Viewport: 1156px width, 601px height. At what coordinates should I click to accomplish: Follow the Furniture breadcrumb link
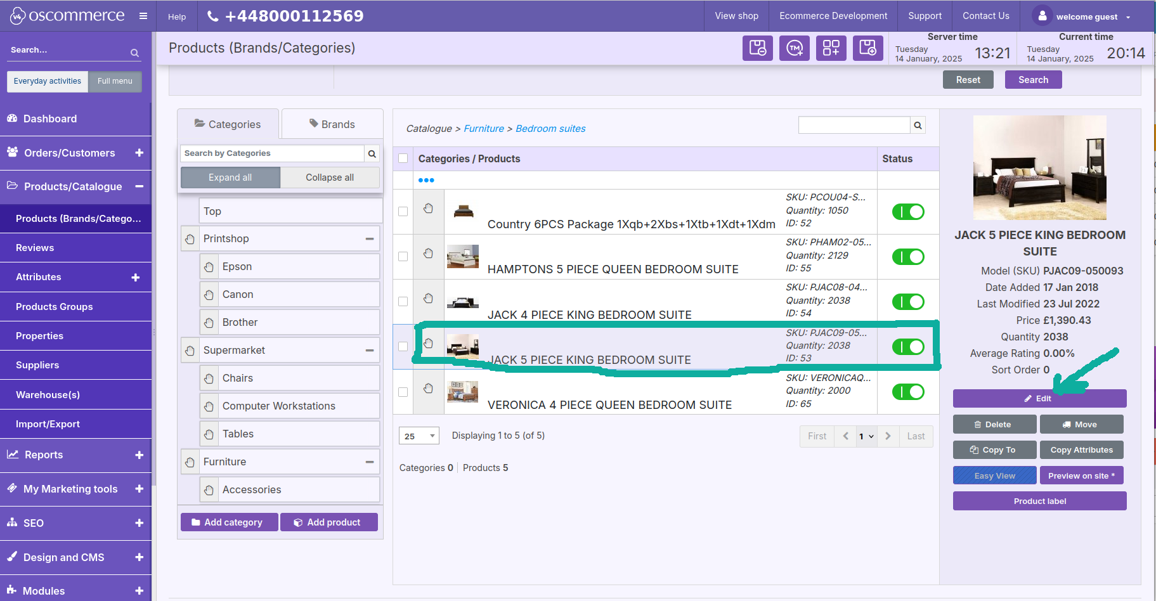[x=484, y=129]
